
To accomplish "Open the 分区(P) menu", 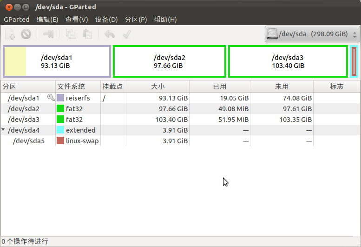I will 136,20.
